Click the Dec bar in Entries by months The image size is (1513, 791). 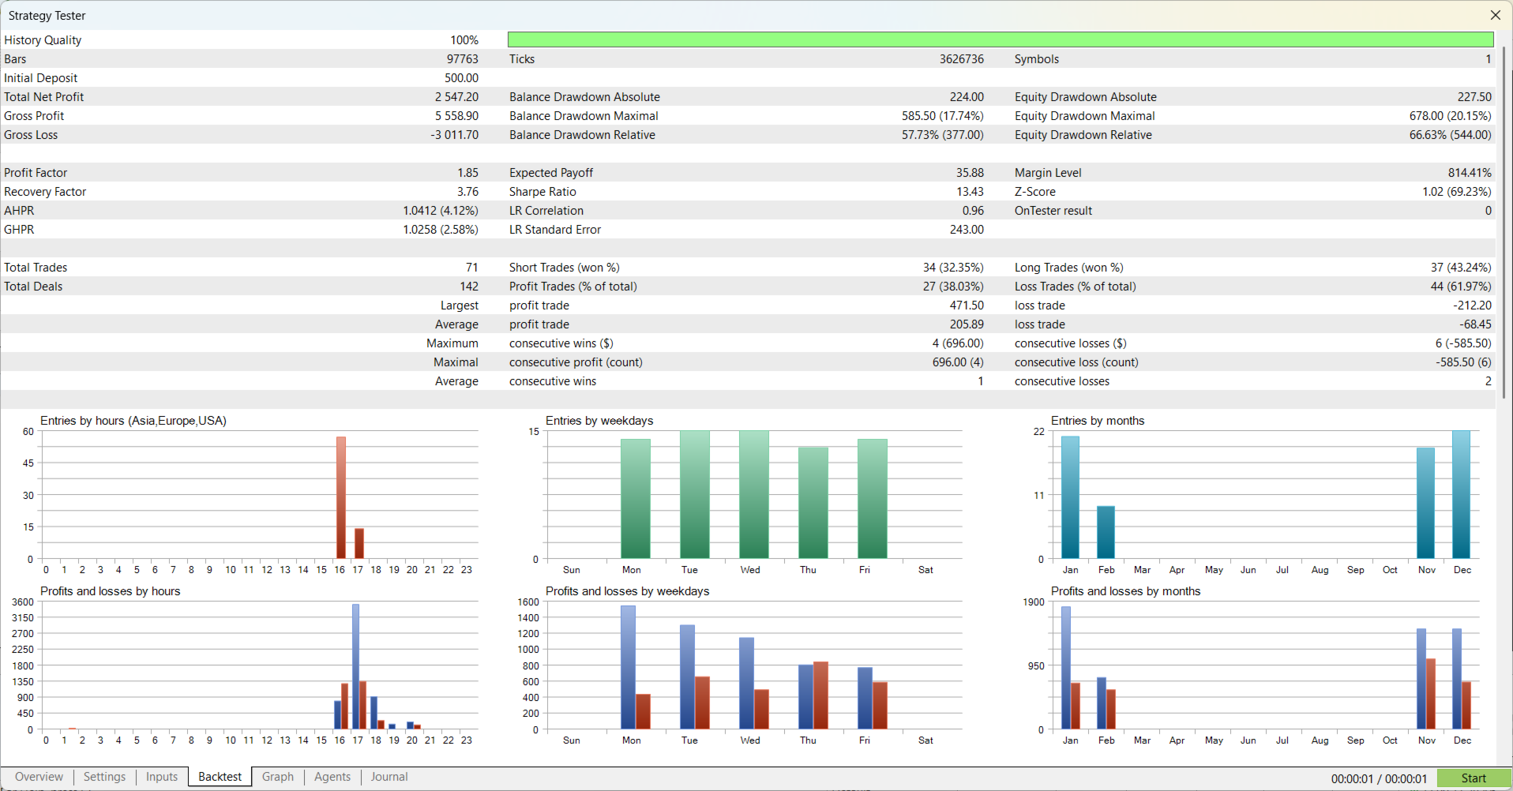pyautogui.click(x=1461, y=495)
